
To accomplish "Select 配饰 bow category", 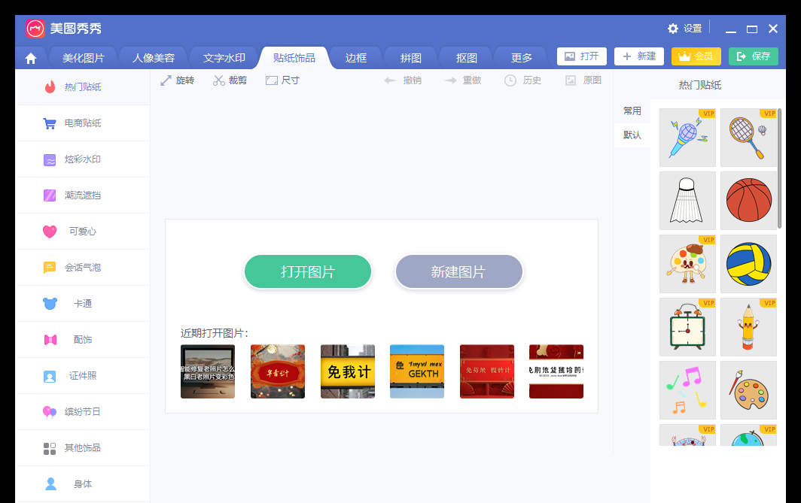I will 84,340.
